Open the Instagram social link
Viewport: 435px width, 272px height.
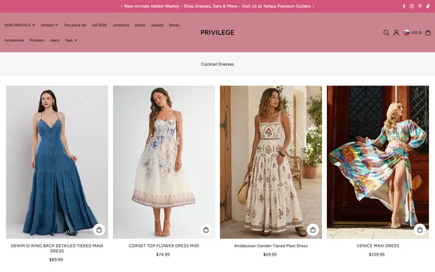[411, 6]
